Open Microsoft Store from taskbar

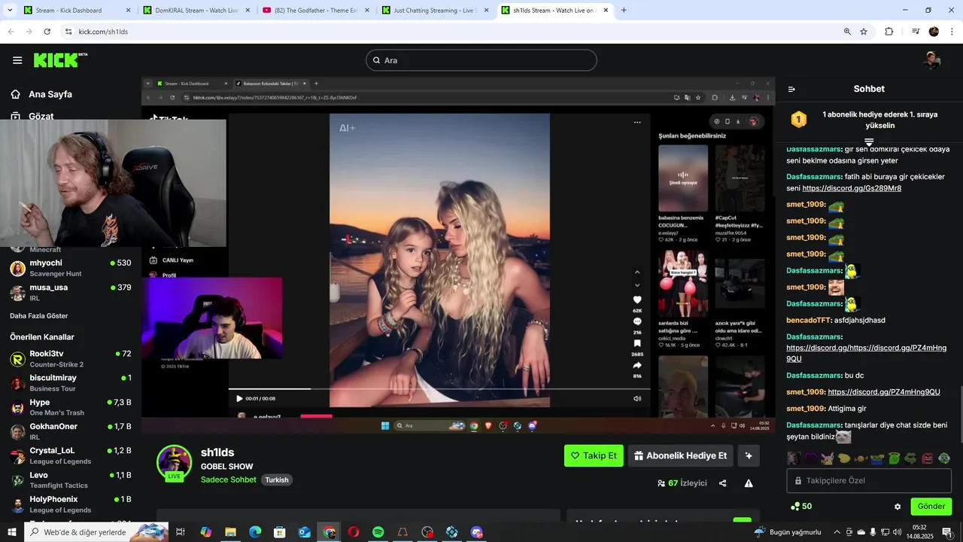point(279,532)
